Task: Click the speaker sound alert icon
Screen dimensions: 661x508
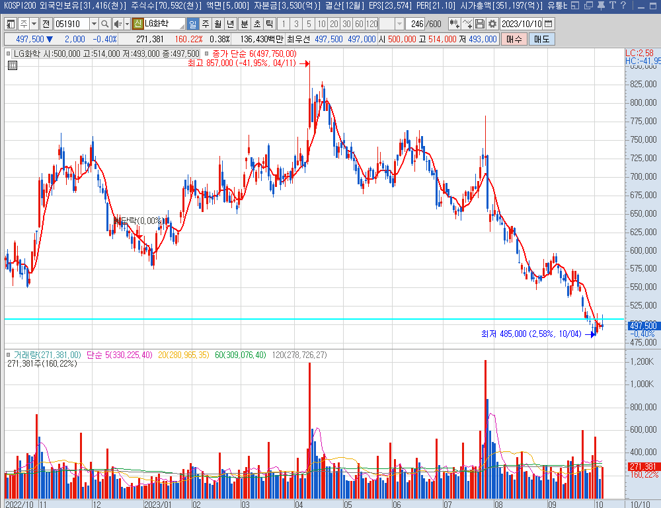Action: (x=118, y=24)
